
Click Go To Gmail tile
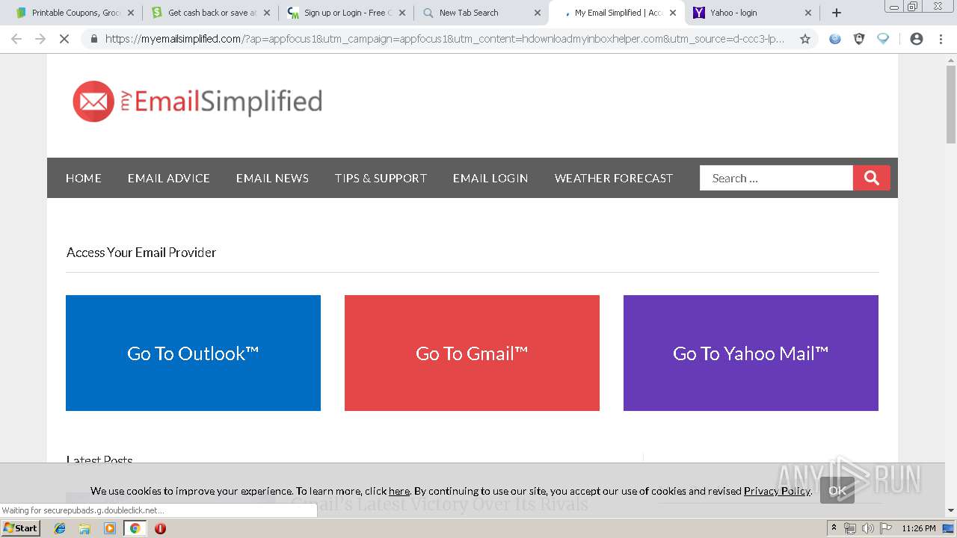[x=472, y=353]
